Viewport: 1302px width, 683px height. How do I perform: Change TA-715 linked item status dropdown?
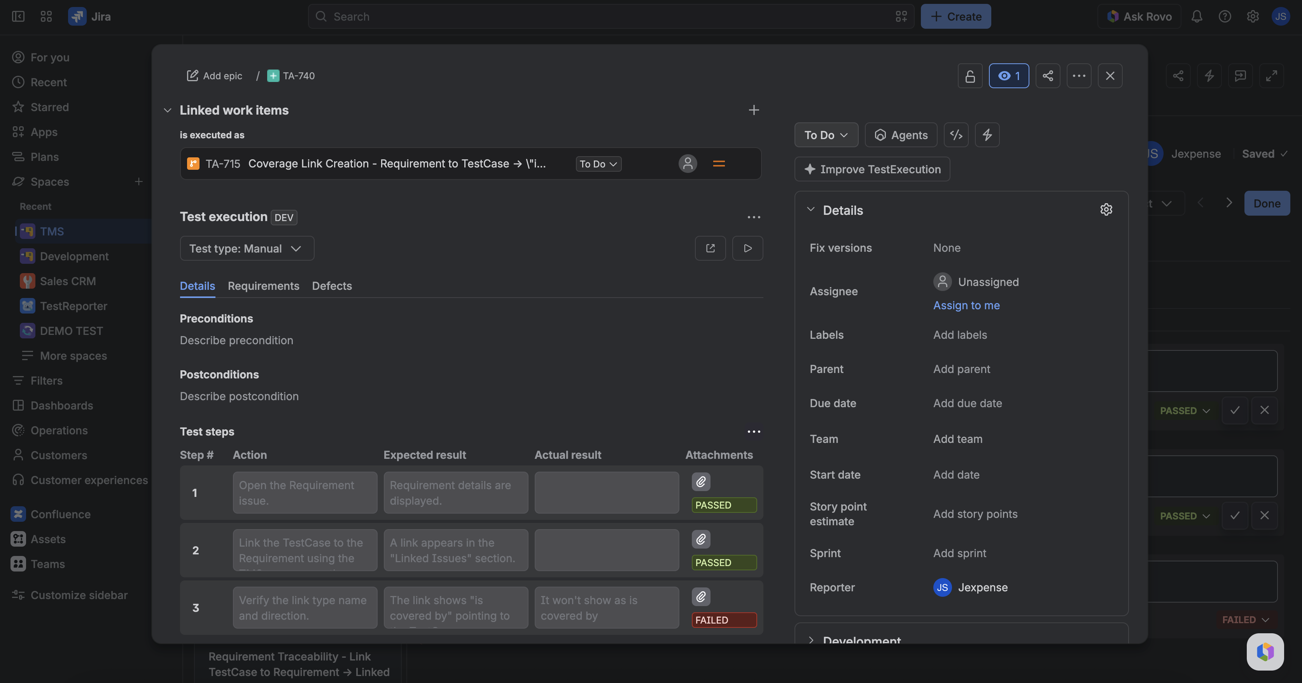pyautogui.click(x=598, y=164)
